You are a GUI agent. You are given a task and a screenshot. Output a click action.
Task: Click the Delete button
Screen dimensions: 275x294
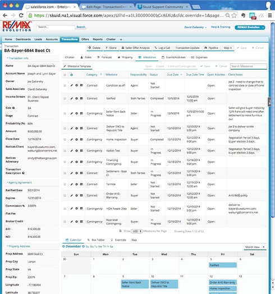tap(94, 48)
